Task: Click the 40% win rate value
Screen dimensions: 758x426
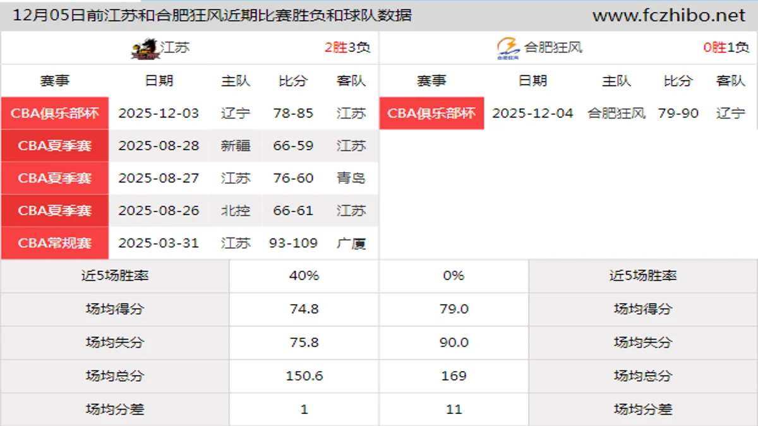Action: point(304,276)
